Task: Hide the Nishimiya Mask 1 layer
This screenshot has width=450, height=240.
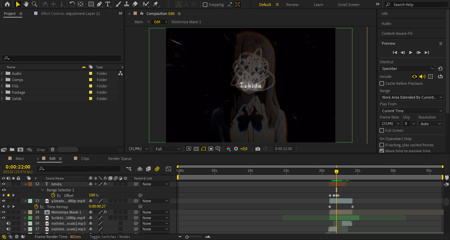Action: click(4, 212)
